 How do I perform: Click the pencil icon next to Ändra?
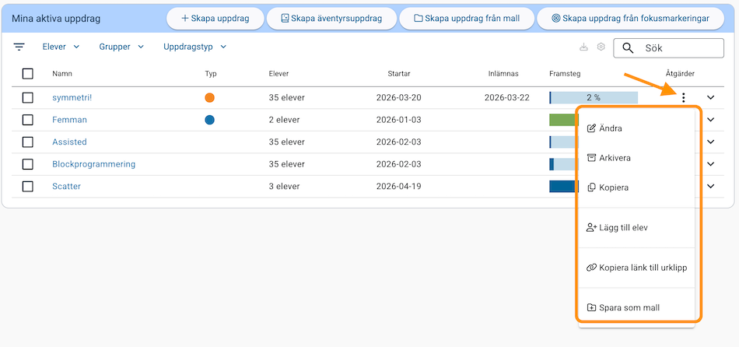point(591,128)
